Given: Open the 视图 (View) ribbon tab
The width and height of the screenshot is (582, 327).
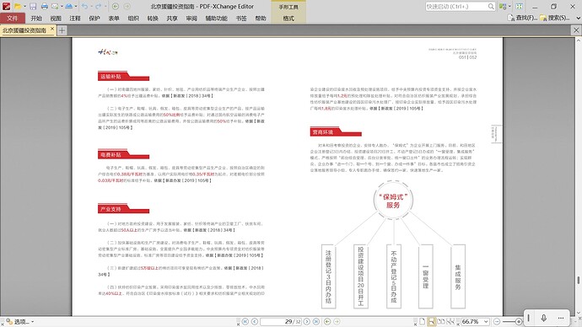Looking at the screenshot, I should (x=56, y=18).
